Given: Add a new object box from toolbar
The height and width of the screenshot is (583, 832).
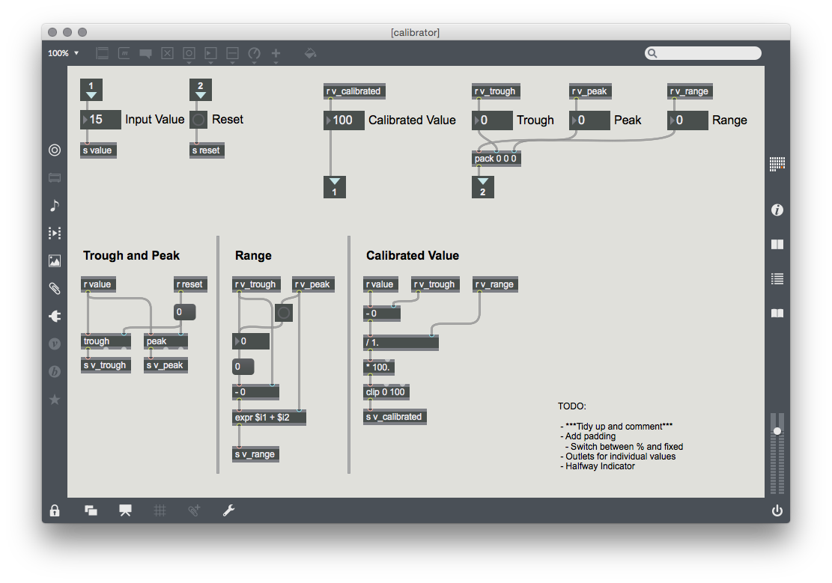Looking at the screenshot, I should click(103, 53).
